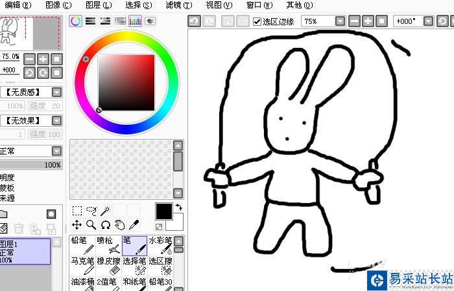Choose the 马克笔 marker brush
Screen dimensions: 454x291
(82, 266)
